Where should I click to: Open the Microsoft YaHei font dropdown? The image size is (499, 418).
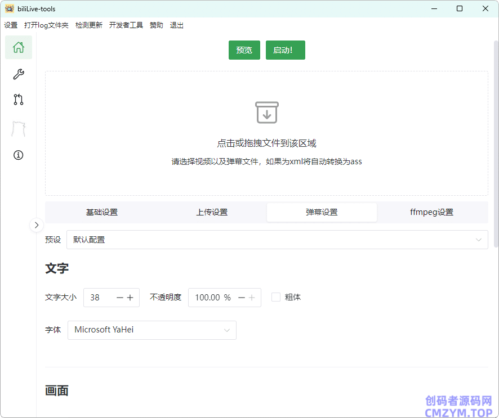tap(152, 330)
